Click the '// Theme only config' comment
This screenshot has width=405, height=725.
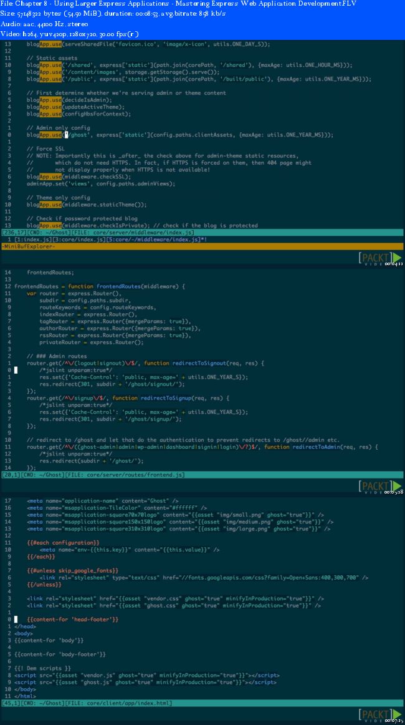(58, 197)
